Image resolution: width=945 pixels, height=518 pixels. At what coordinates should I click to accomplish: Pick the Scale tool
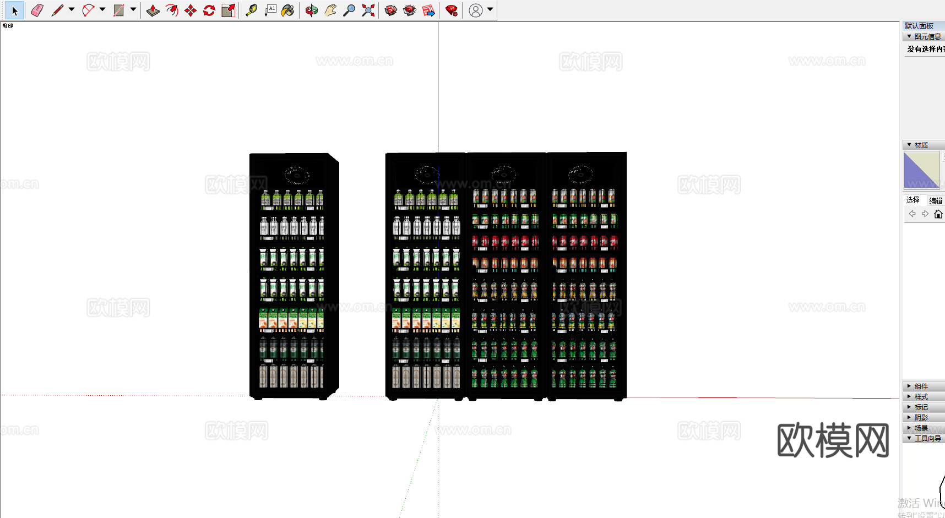point(228,10)
